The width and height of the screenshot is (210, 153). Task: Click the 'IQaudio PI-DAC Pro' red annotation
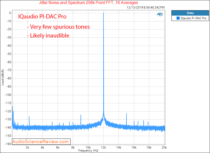click(42, 16)
